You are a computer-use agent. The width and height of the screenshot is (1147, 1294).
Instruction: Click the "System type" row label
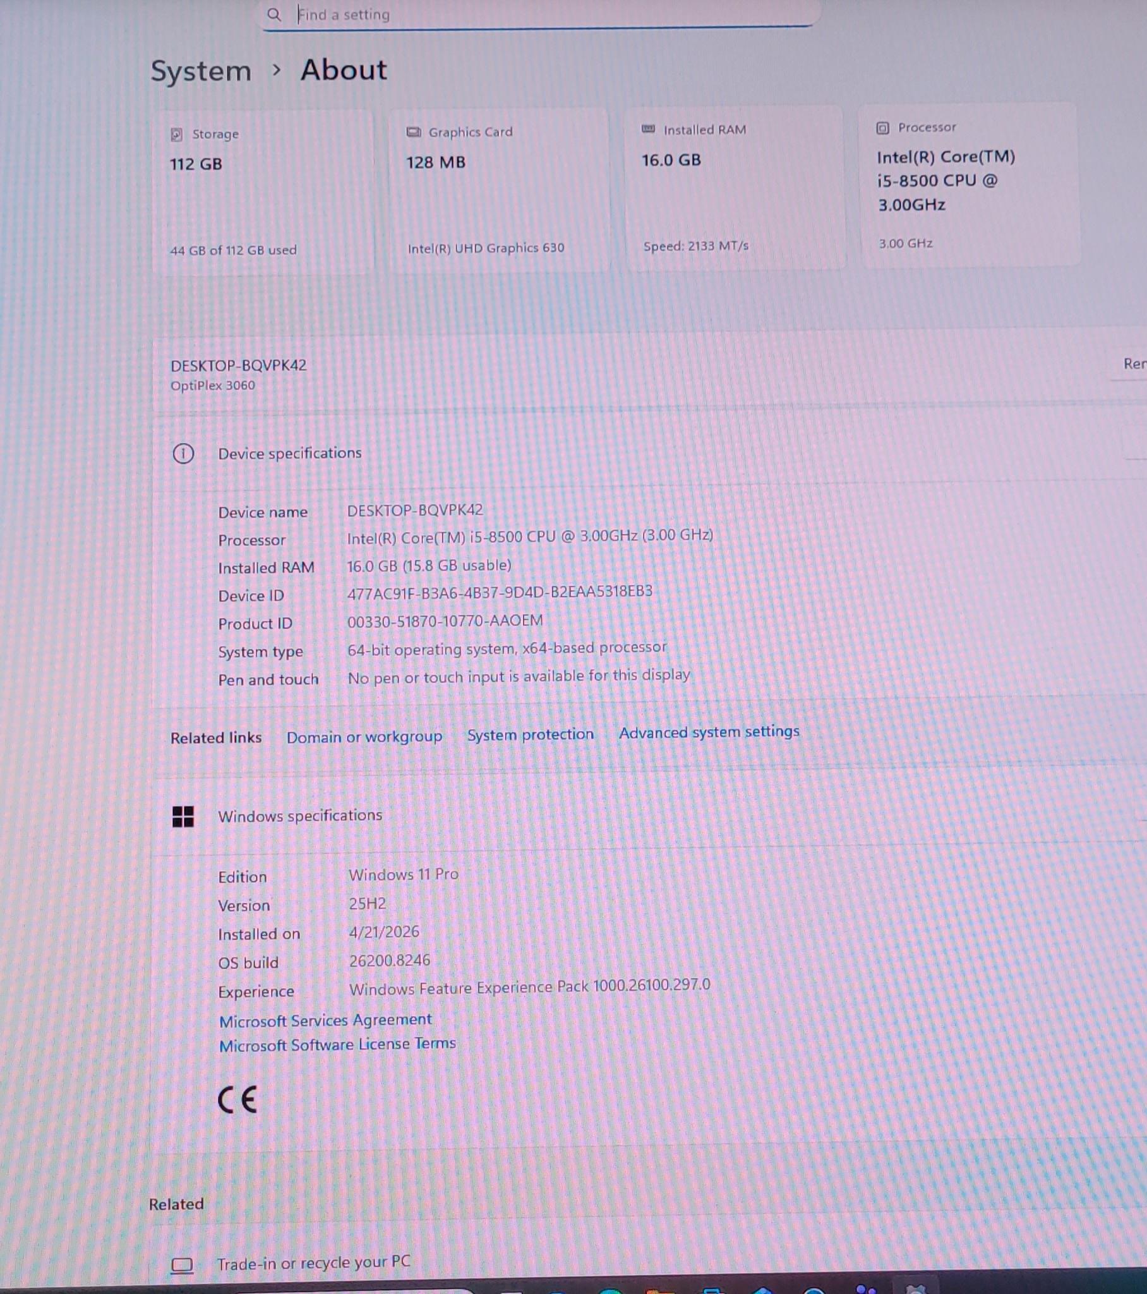tap(260, 652)
